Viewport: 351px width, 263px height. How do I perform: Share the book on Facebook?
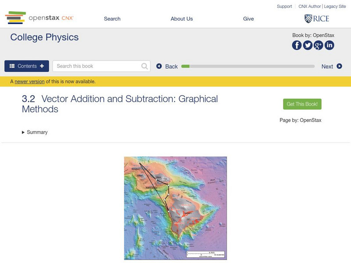click(x=297, y=45)
